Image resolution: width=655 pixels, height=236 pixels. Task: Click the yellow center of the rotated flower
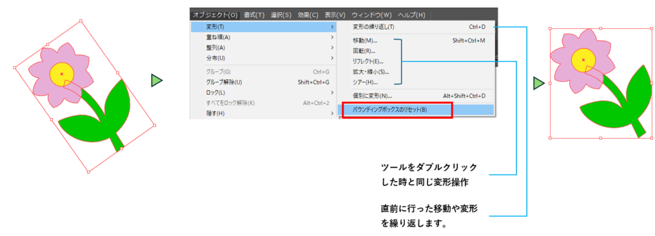62,74
